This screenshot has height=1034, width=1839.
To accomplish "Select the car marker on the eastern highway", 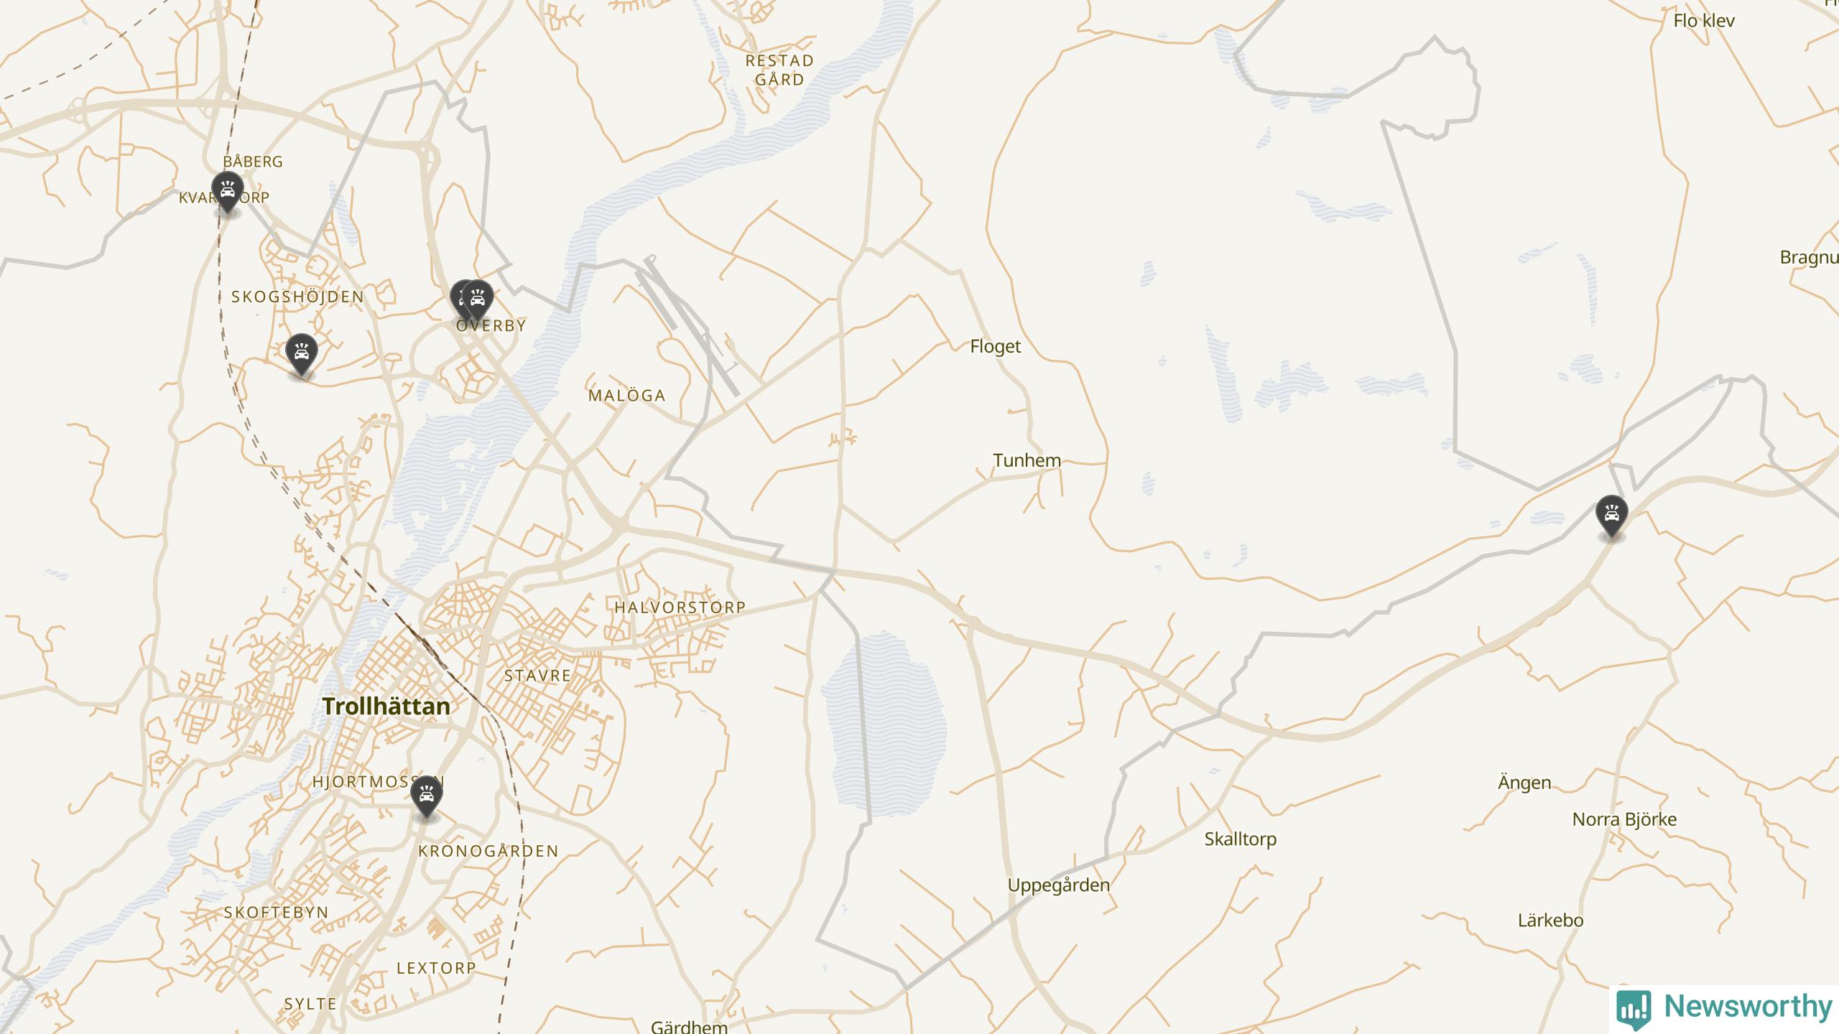I will point(1612,515).
